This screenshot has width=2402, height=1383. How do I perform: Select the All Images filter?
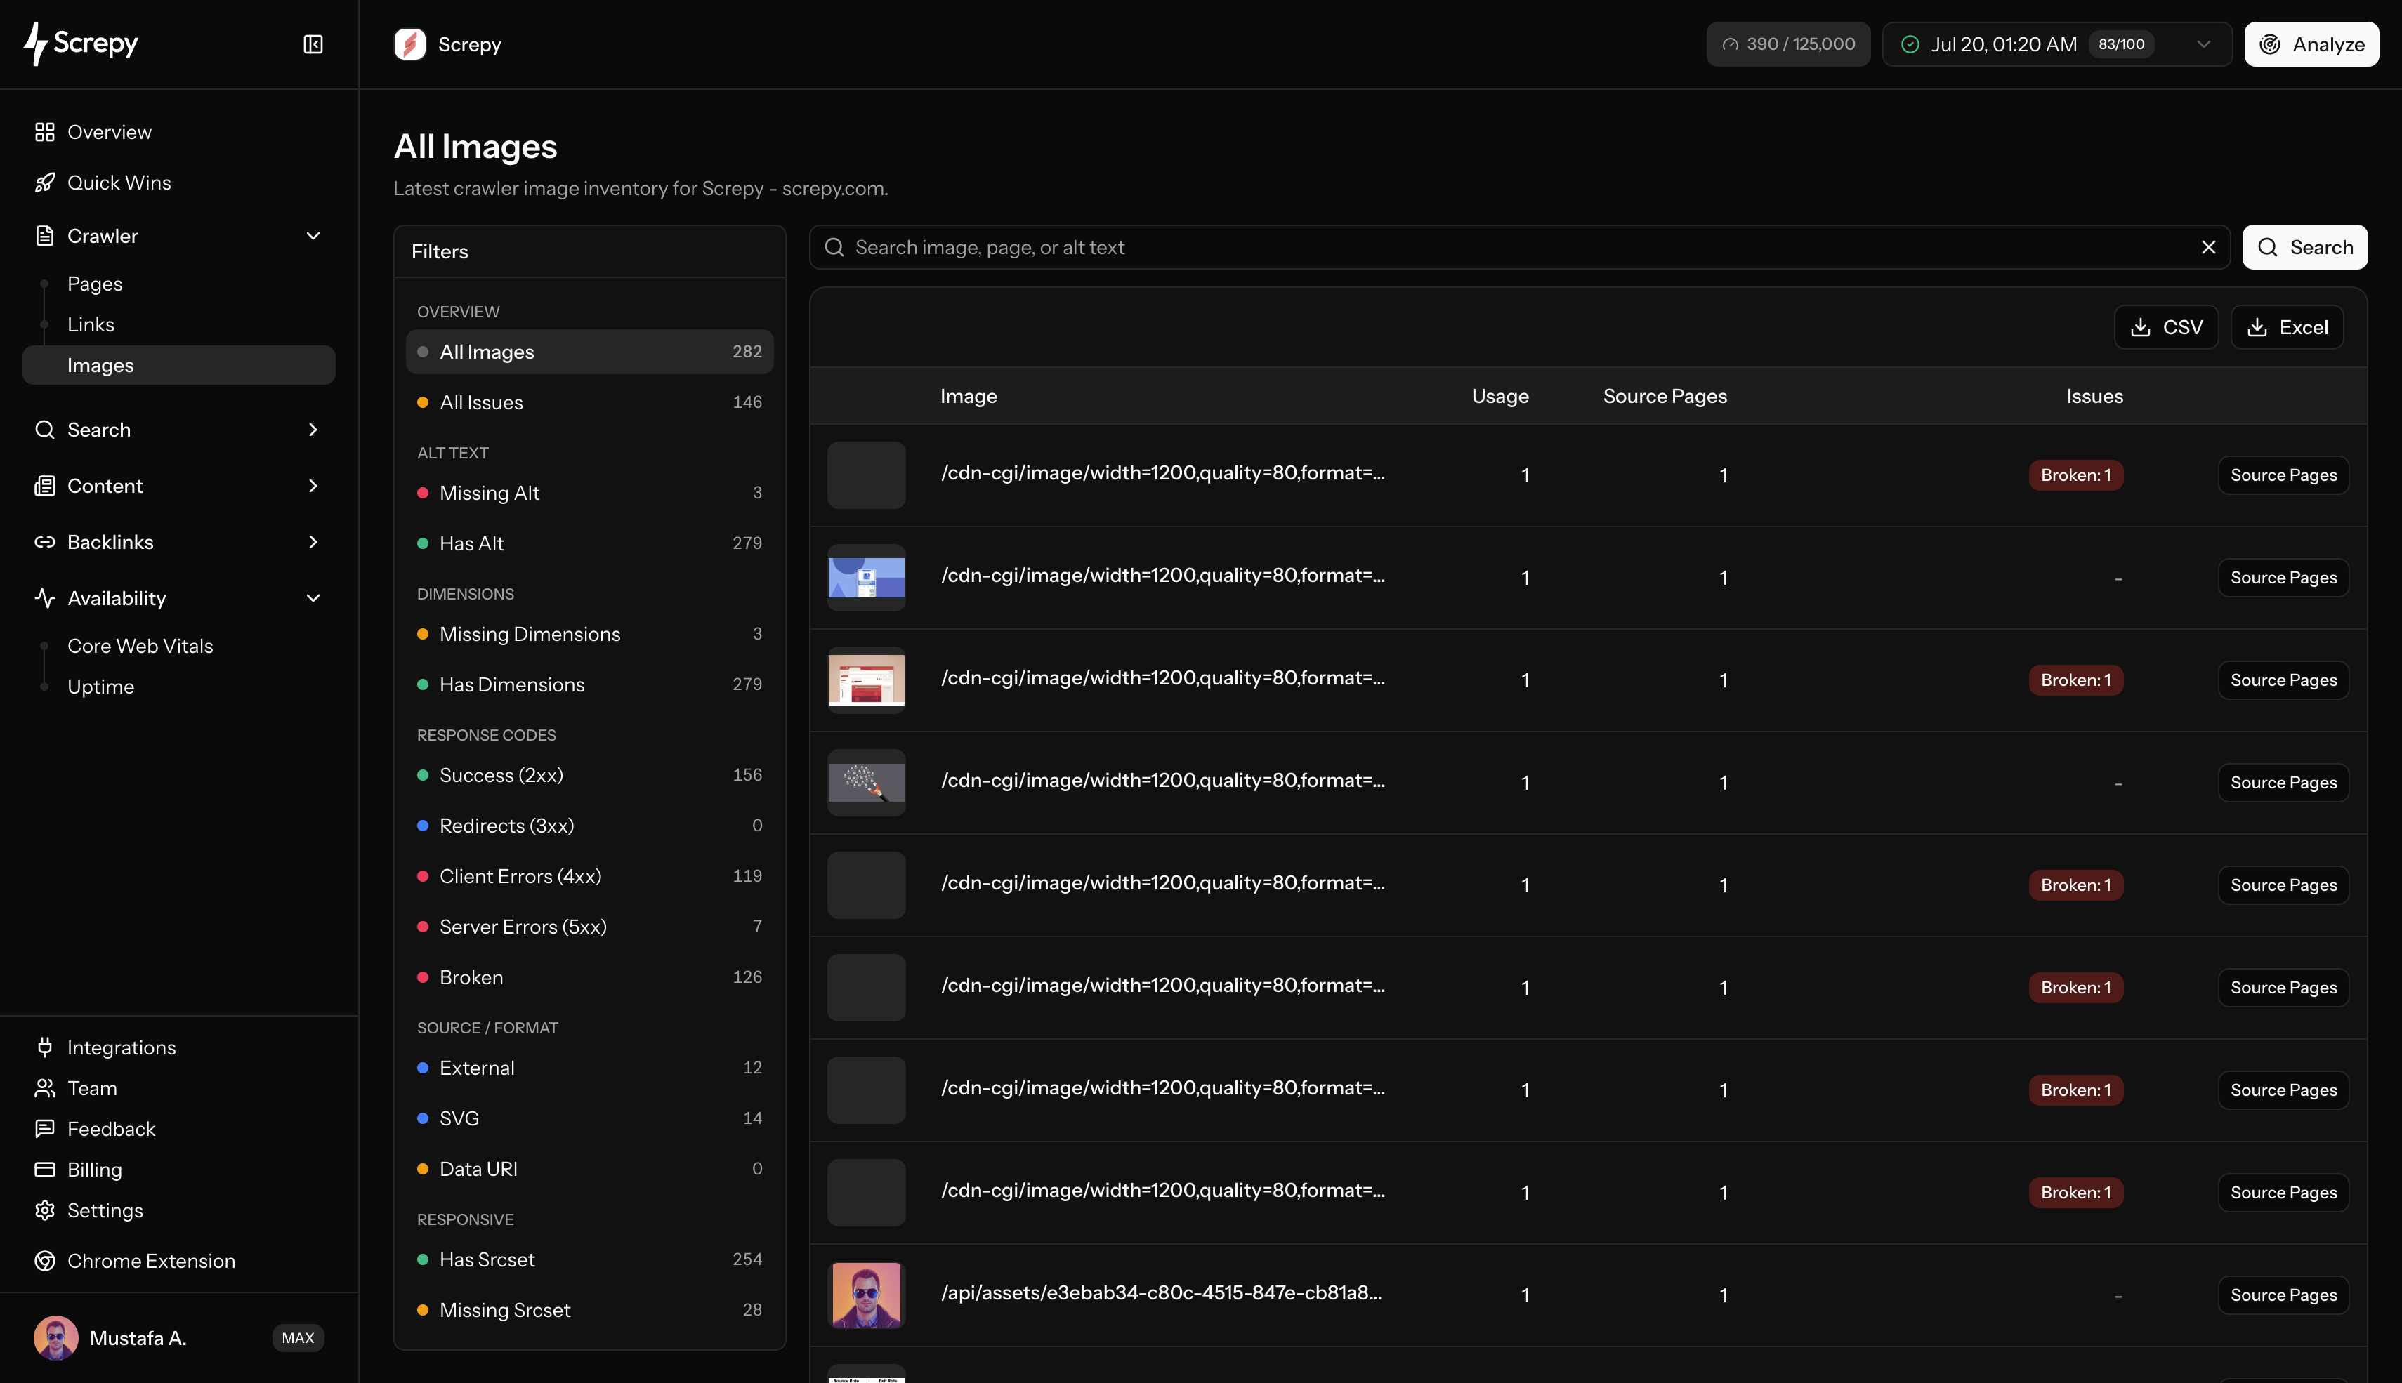589,352
